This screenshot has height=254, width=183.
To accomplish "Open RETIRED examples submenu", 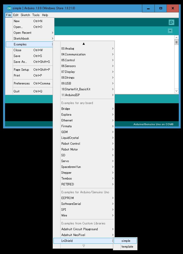I will tap(84, 184).
